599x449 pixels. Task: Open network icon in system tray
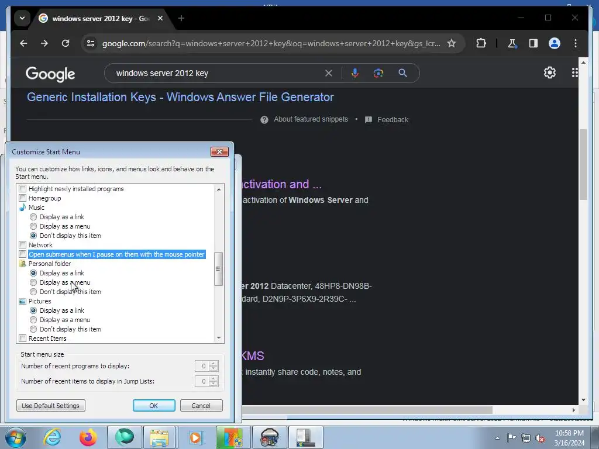526,438
